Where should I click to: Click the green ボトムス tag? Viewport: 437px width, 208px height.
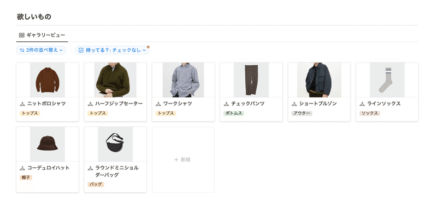coord(234,113)
